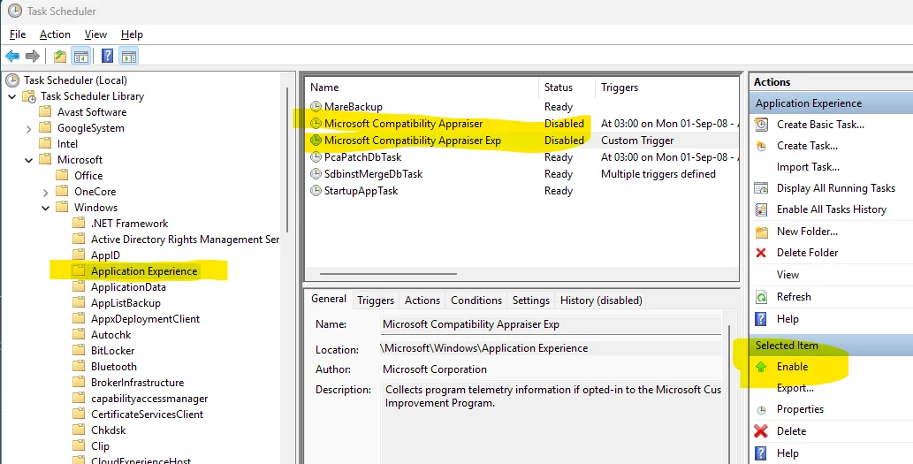
Task: Open the View menu
Action: (x=95, y=34)
